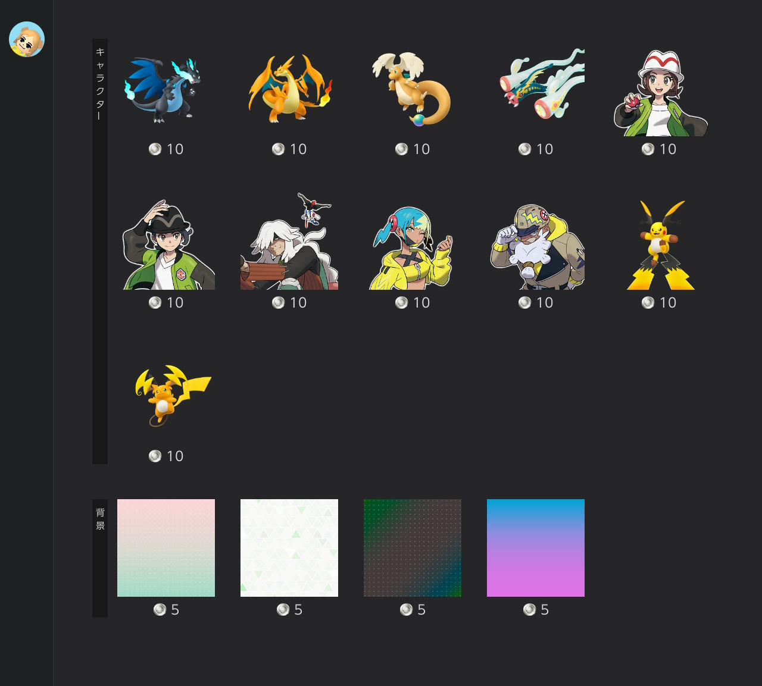Click the 5 point price under triangle background
Viewport: 762px width, 686px height.
pyautogui.click(x=289, y=610)
